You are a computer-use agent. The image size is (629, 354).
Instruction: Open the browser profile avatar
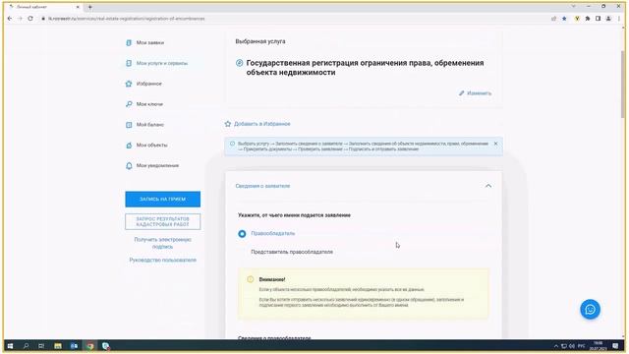608,19
